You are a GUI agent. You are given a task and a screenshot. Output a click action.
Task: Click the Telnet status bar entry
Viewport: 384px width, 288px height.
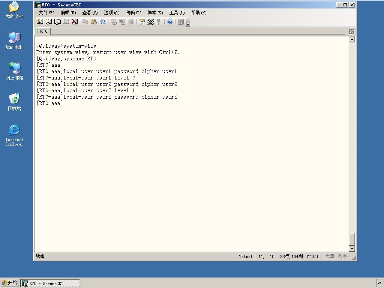click(x=246, y=256)
